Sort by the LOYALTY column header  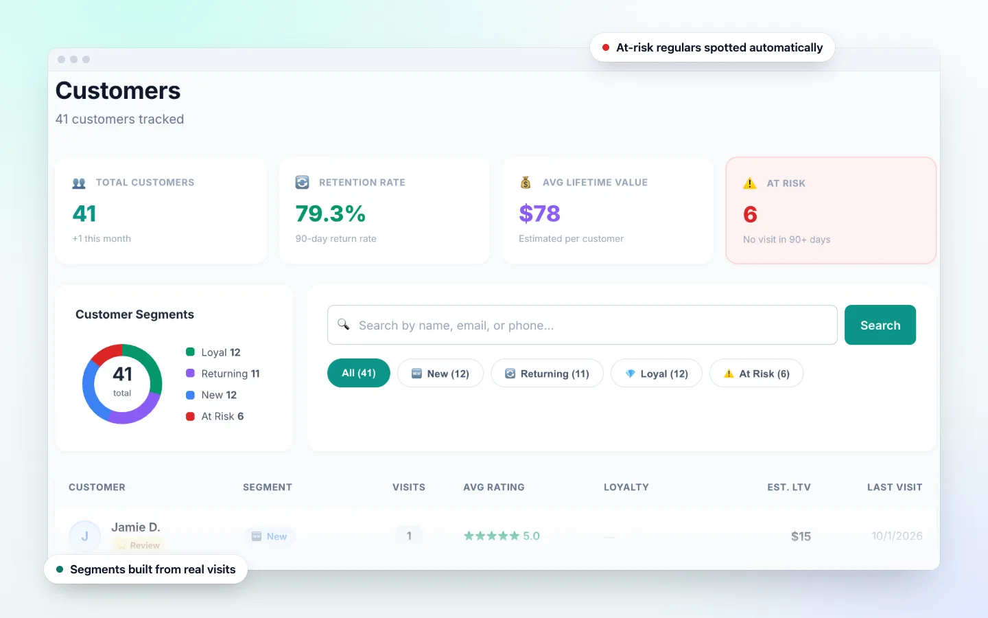626,487
